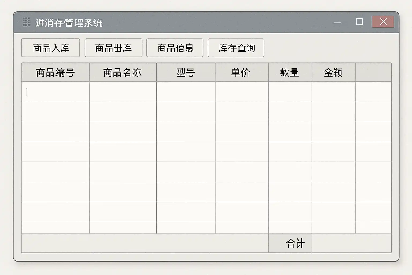This screenshot has width=412, height=275.
Task: Open the 商品出库 page
Action: click(113, 48)
